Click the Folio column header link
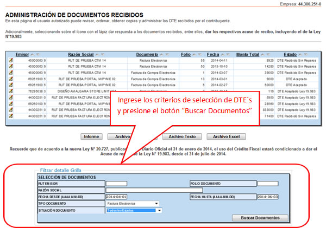 (186, 55)
